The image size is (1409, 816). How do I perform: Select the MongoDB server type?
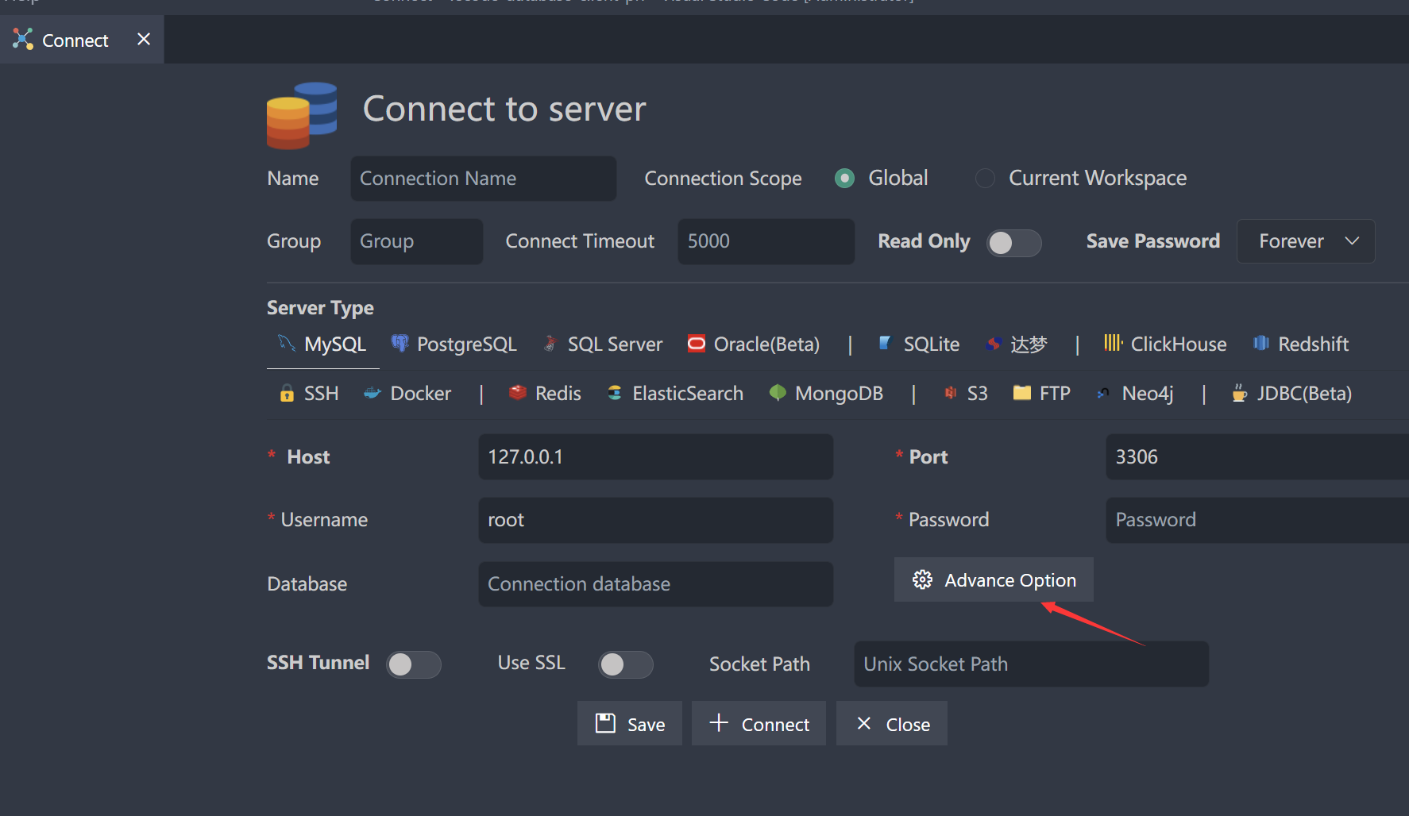click(839, 393)
